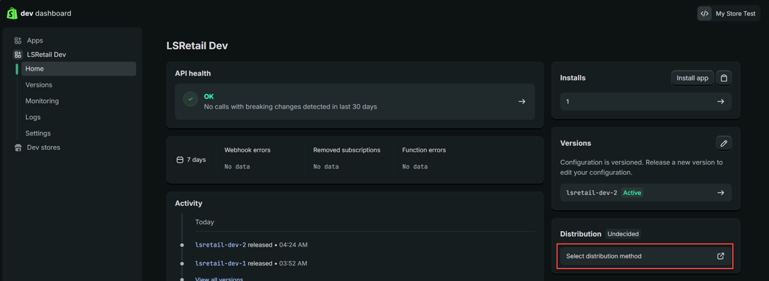Click the external link icon in Distribution
The height and width of the screenshot is (281, 769).
(x=720, y=256)
